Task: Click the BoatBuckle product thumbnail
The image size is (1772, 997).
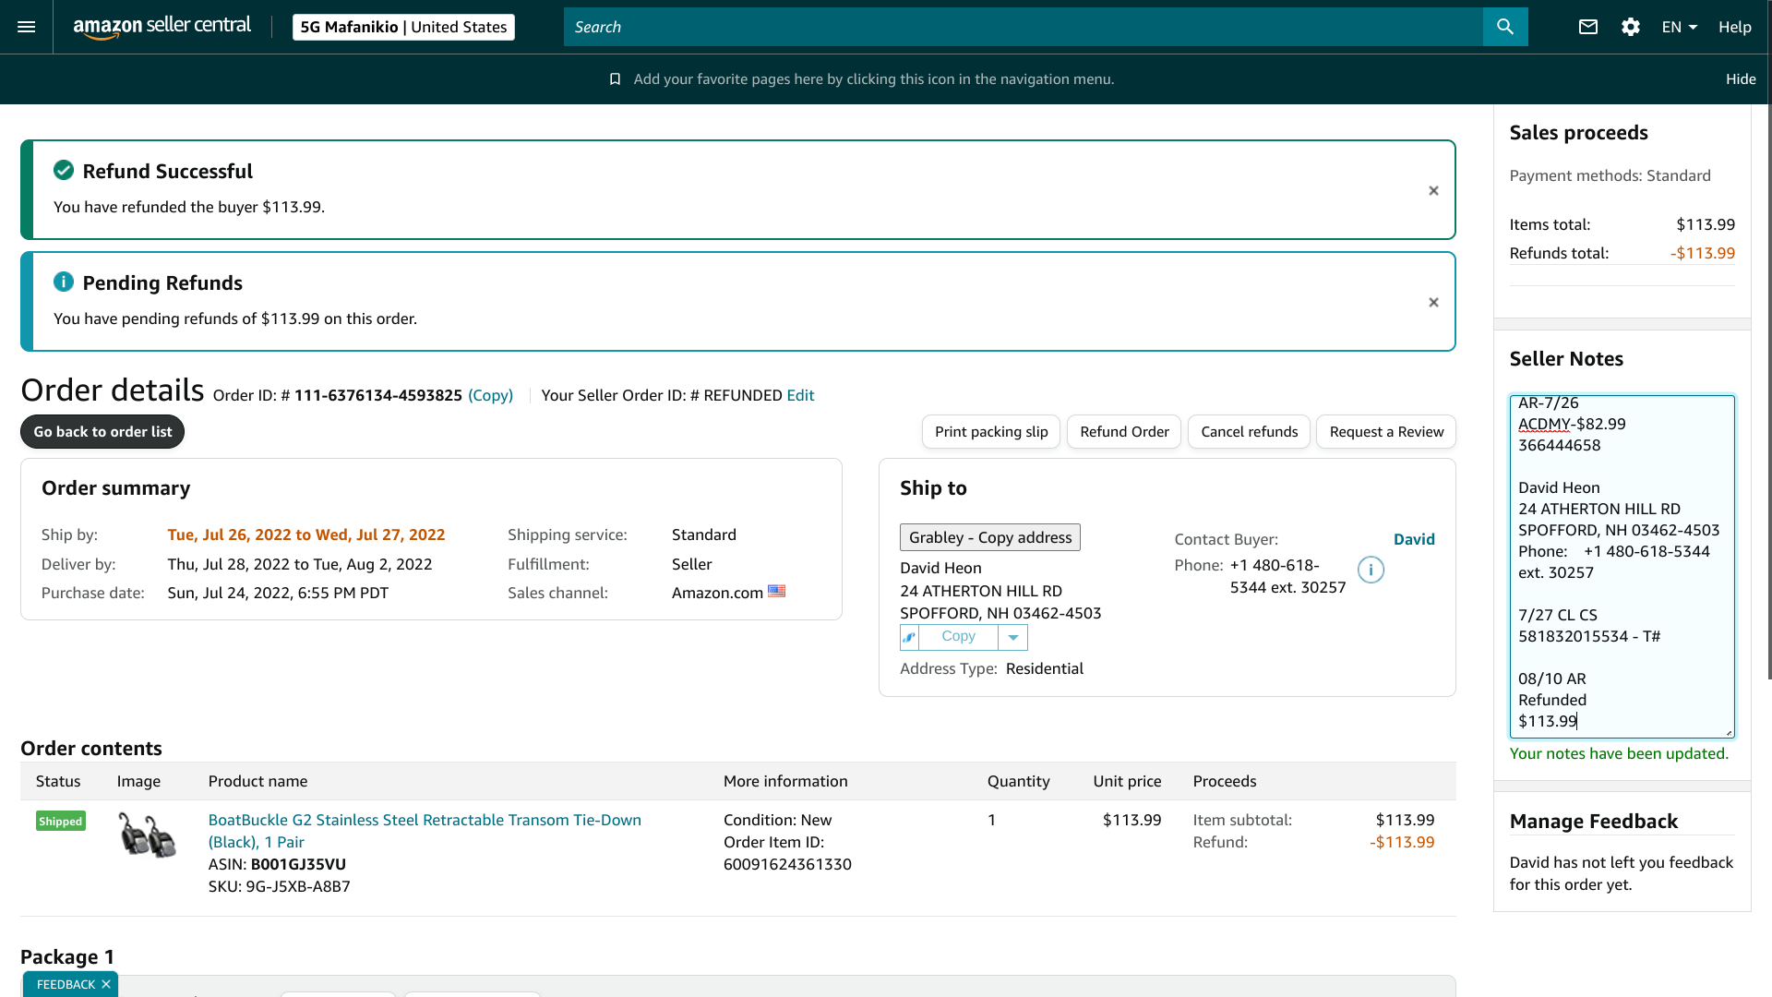Action: 147,835
